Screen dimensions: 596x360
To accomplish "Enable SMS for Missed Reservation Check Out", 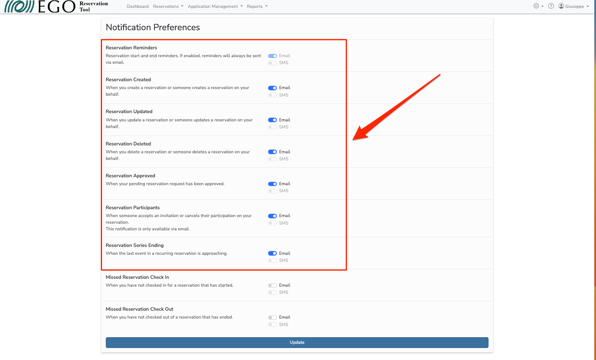I will click(272, 324).
